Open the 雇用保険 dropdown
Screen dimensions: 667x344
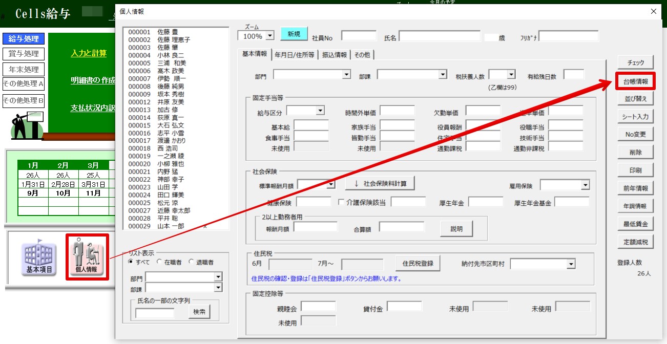[585, 185]
